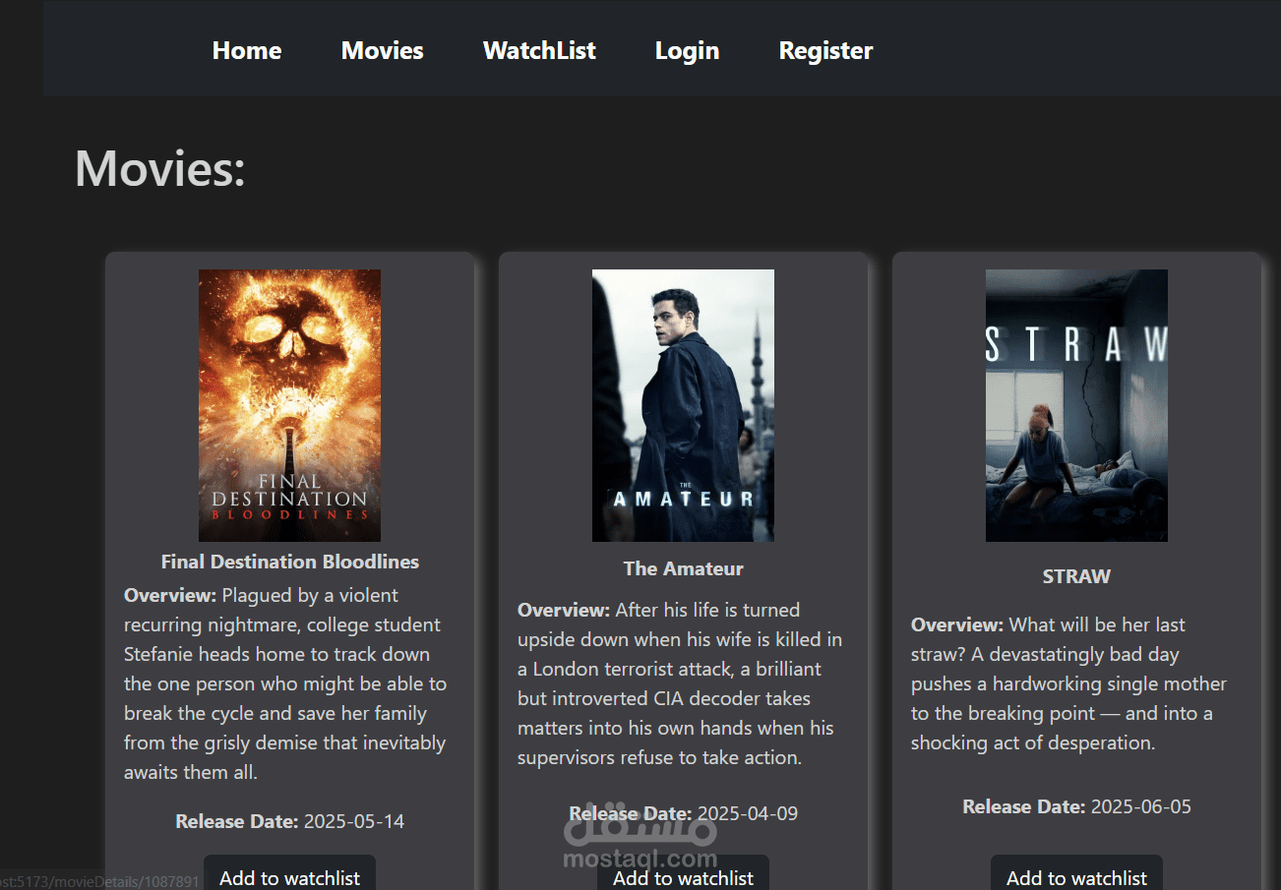
Task: Click the 'STRAW' title text
Action: pyautogui.click(x=1076, y=576)
